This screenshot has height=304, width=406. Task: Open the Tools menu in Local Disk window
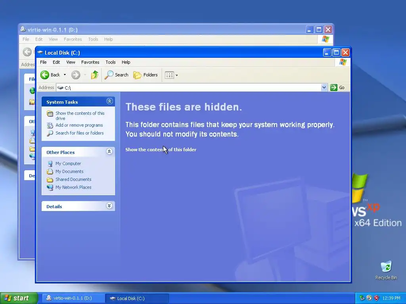110,62
